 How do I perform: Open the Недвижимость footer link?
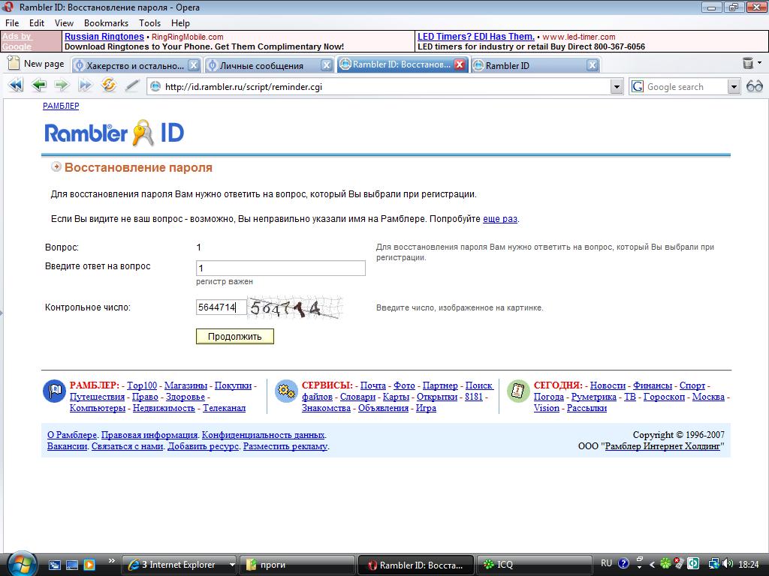(164, 408)
